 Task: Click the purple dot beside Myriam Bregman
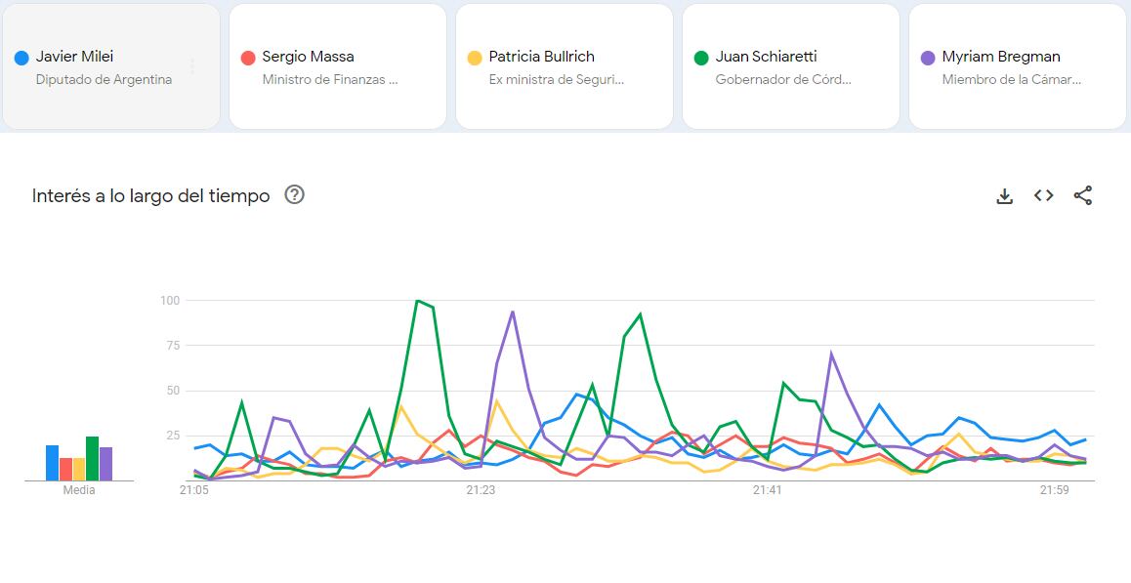[928, 58]
